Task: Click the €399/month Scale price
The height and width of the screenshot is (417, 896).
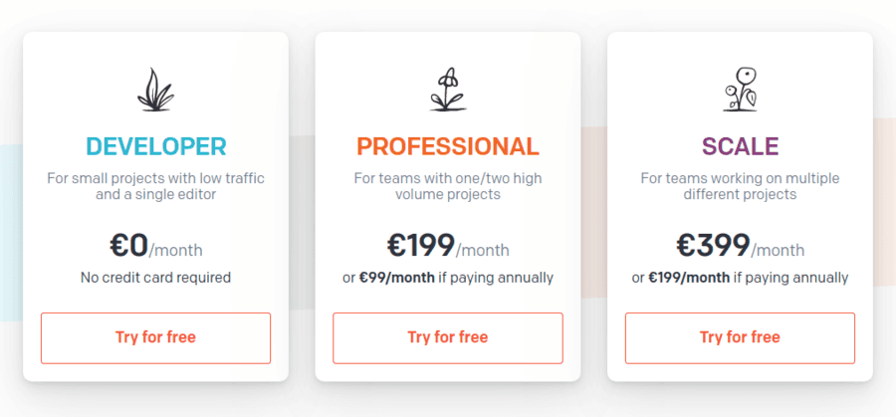Action: coord(741,246)
